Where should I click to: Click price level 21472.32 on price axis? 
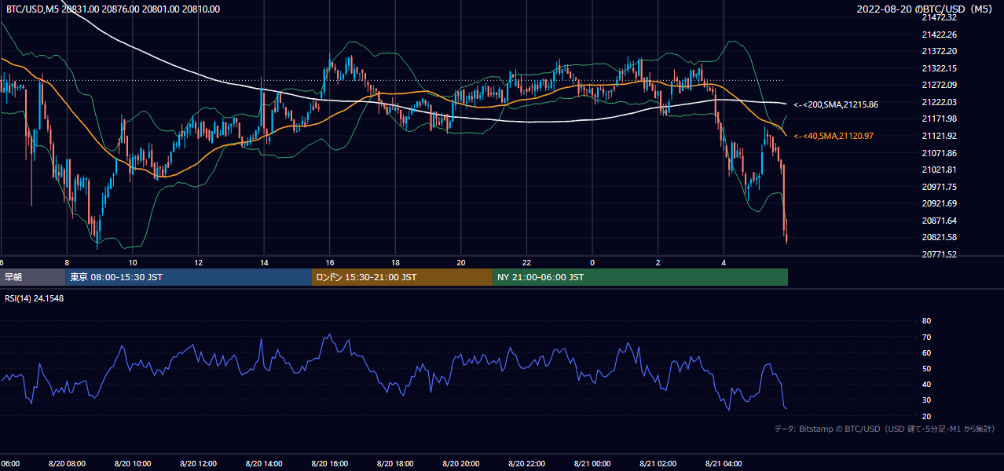click(x=939, y=17)
